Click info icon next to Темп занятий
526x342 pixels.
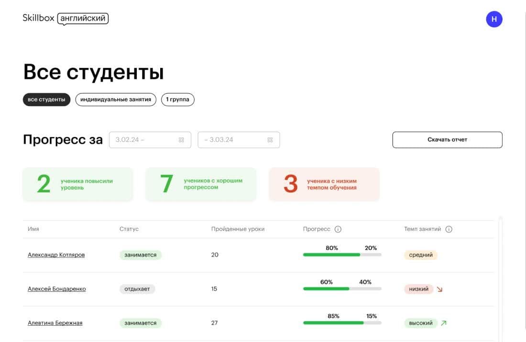tap(449, 229)
